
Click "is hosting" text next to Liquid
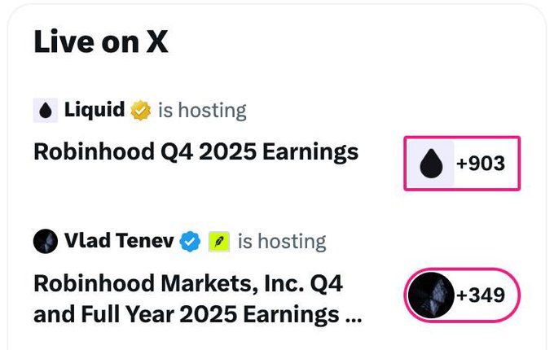point(202,110)
